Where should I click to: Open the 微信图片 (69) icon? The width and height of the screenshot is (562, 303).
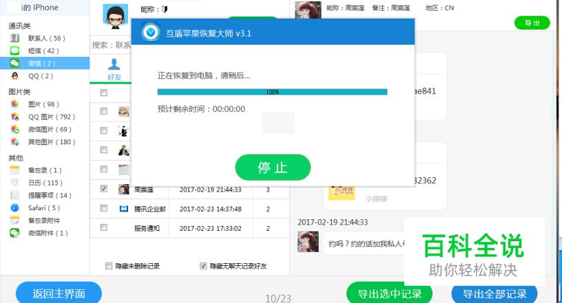click(14, 129)
